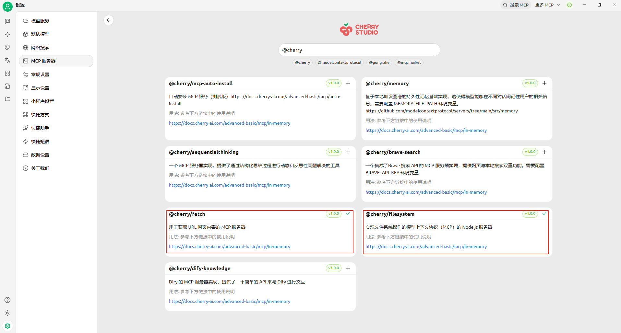Open the translate icon in sidebar
Image resolution: width=621 pixels, height=333 pixels.
(x=7, y=60)
